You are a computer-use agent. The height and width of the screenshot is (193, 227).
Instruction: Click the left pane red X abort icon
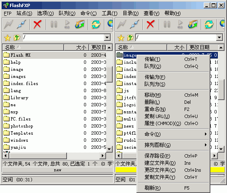(37, 24)
